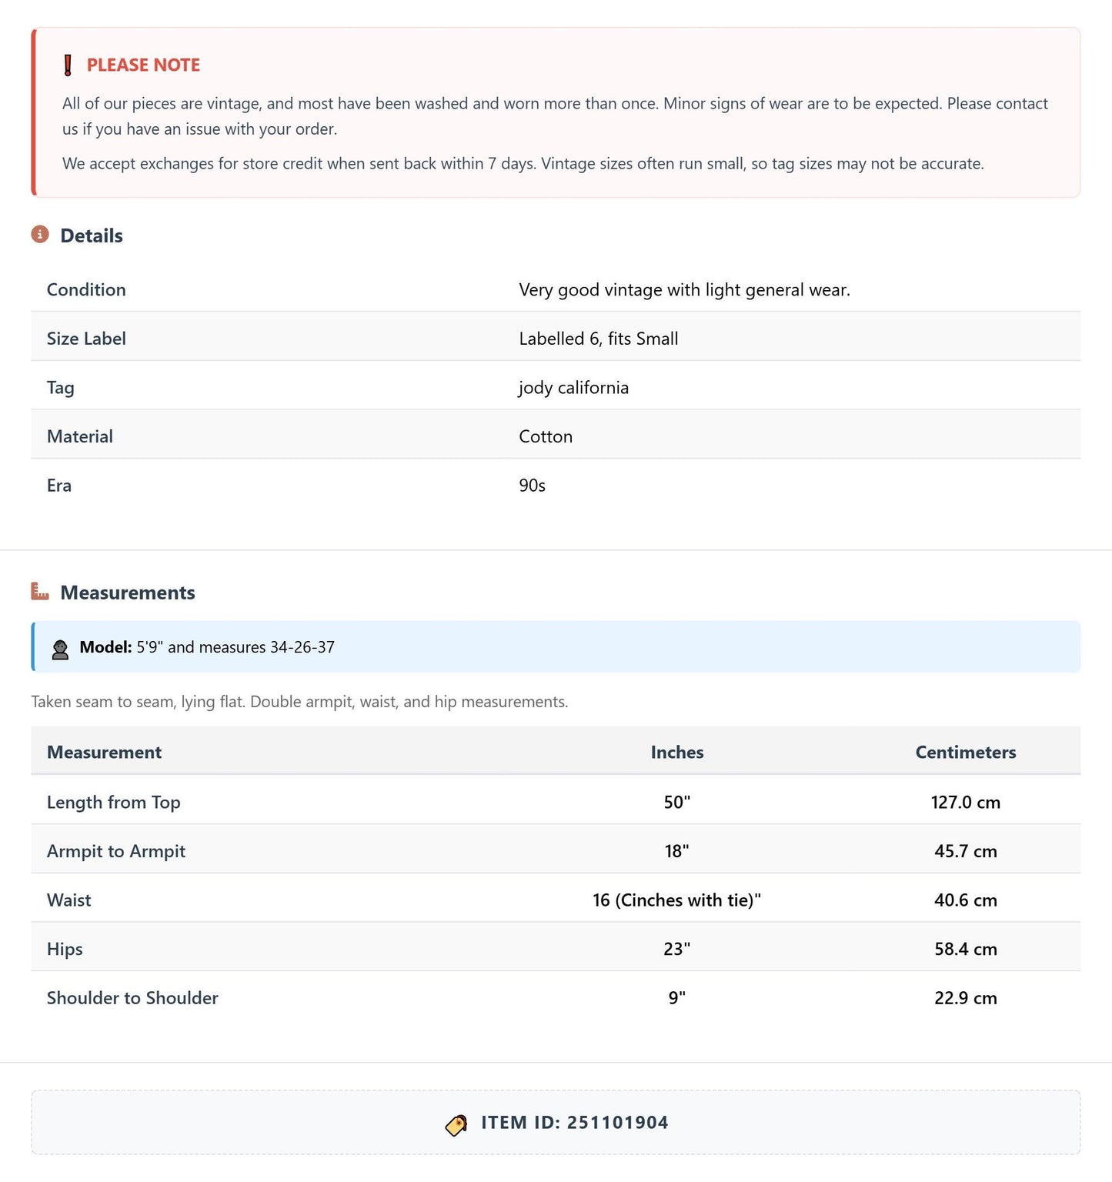The image size is (1112, 1182).
Task: Click the Measurements section heading
Action: coord(128,593)
